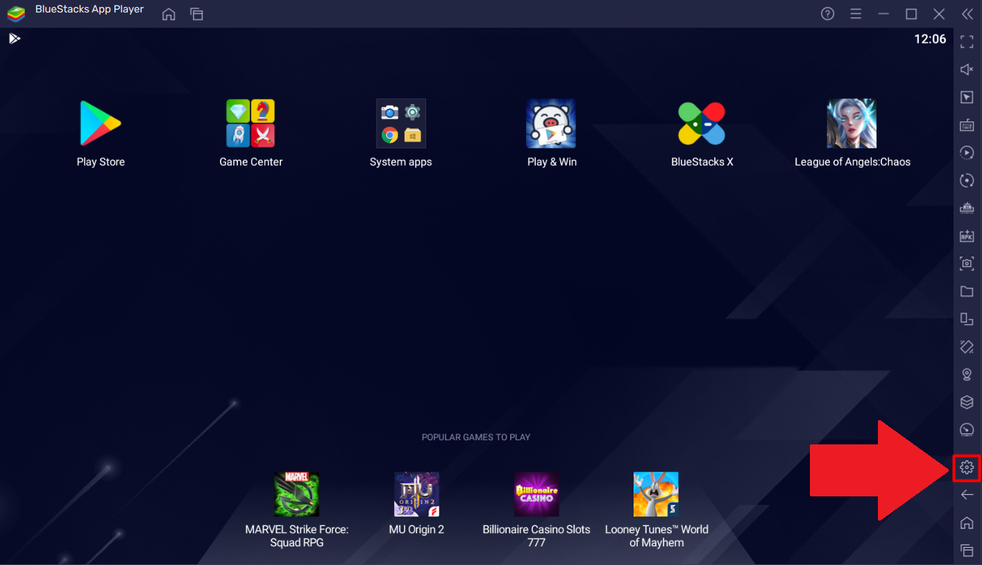Open the Help question mark icon
The height and width of the screenshot is (565, 982).
pyautogui.click(x=827, y=14)
